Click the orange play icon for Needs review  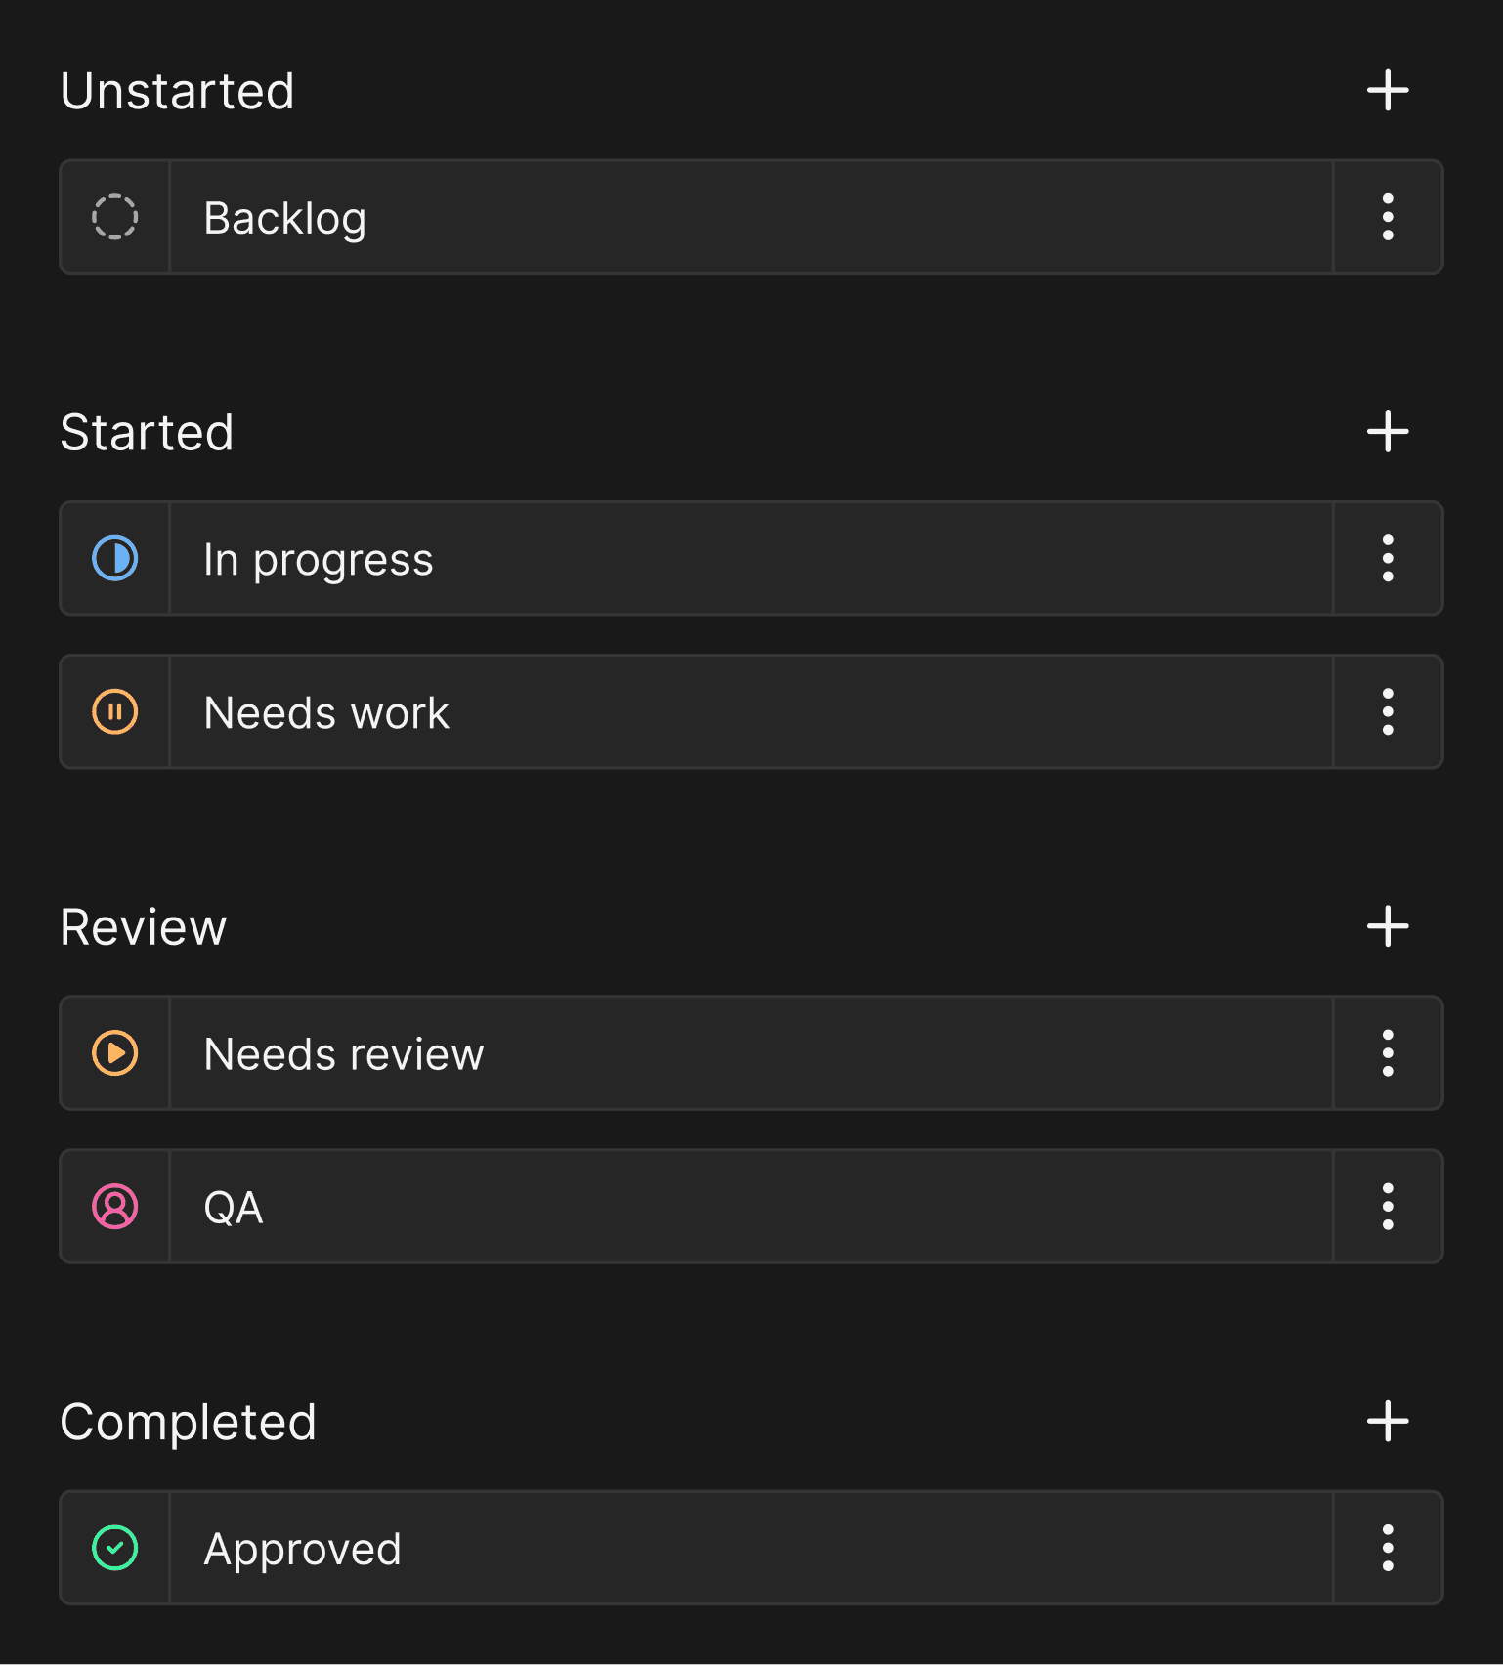(115, 1053)
